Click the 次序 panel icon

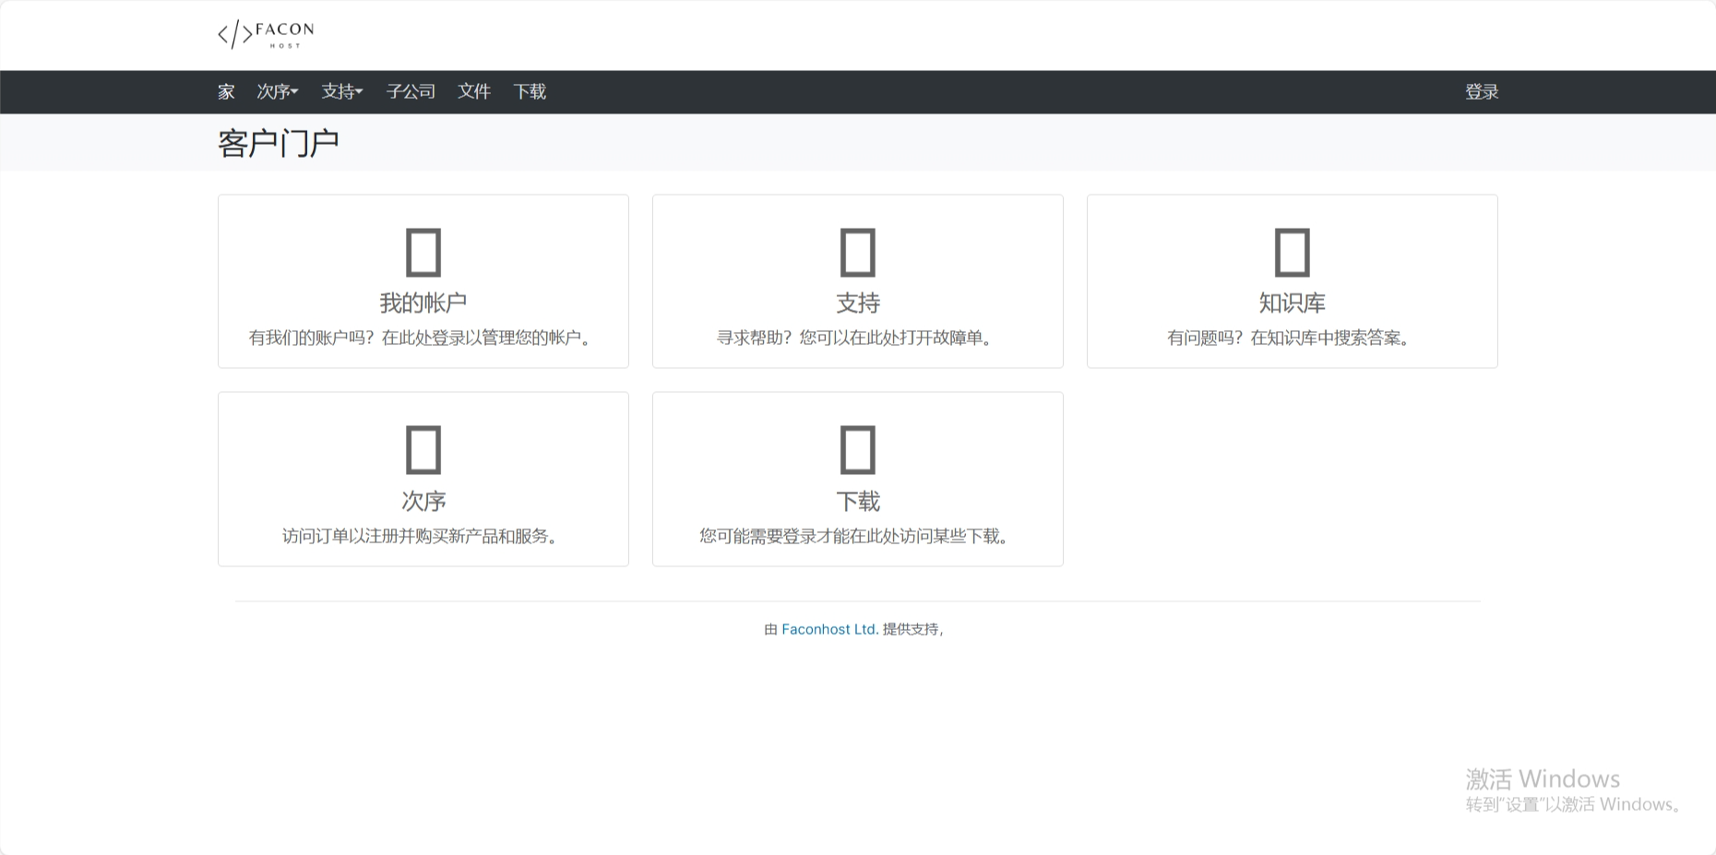click(x=423, y=448)
